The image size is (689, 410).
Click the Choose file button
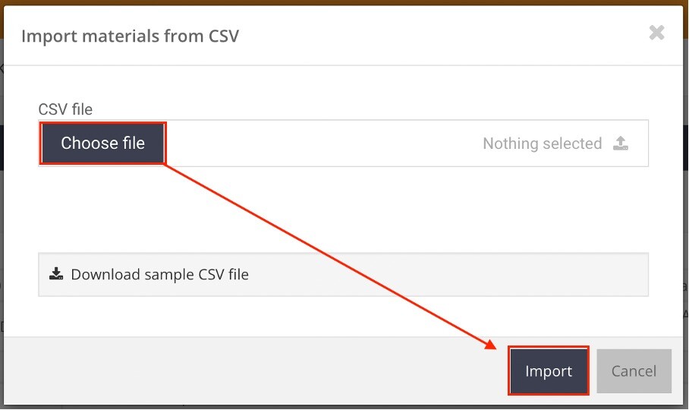pyautogui.click(x=103, y=143)
